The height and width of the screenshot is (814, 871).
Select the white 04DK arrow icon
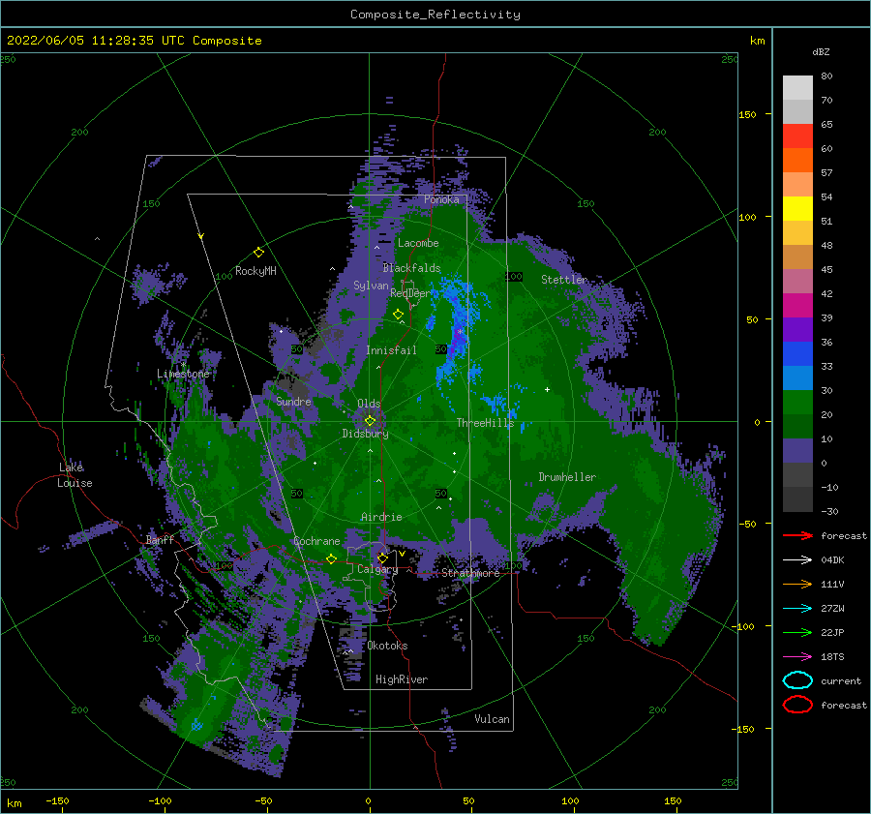(x=797, y=560)
